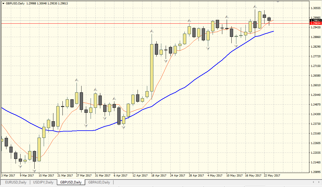322x187 pixels.
Task: Click the red 1.29654 price label
Action: coord(315,24)
